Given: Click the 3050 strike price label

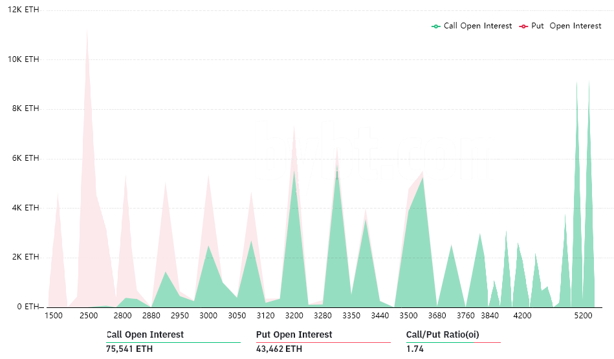Looking at the screenshot, I should point(237,316).
